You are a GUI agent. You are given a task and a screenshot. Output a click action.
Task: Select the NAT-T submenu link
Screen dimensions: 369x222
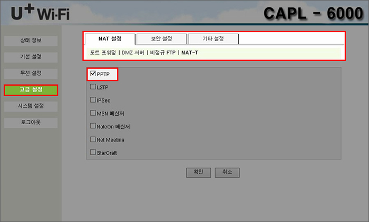tap(190, 53)
